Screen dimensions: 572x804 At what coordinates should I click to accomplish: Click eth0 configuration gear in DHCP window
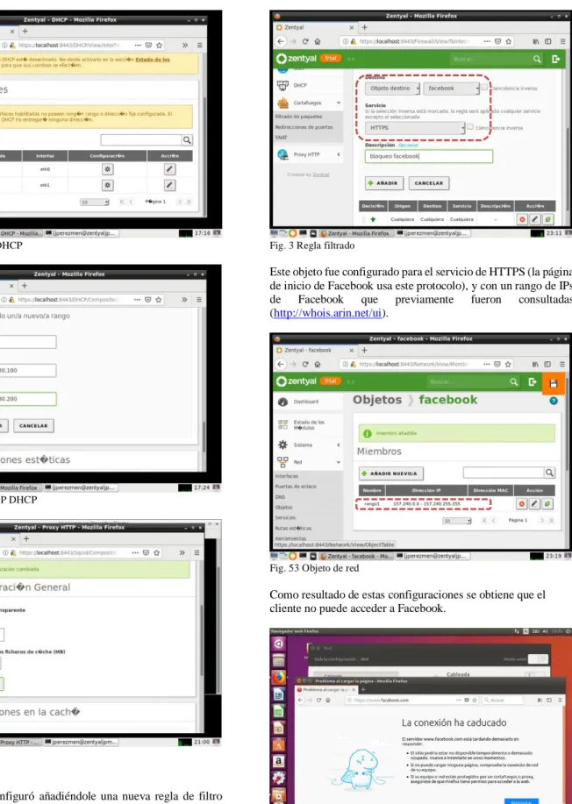coord(107,169)
